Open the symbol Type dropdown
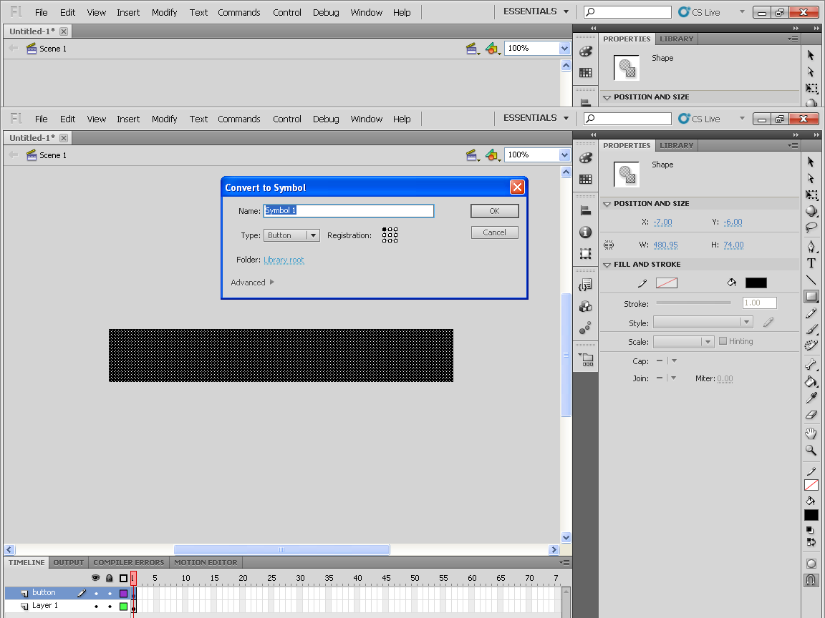Screen dimensions: 825x618 291,235
